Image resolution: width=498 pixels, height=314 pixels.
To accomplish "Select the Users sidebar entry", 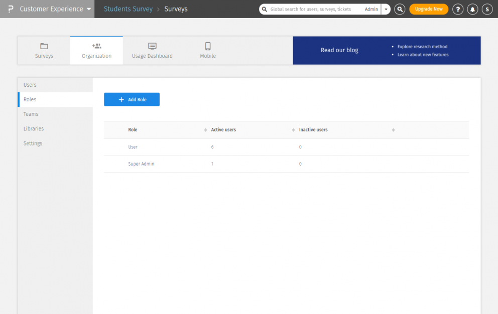I will (x=30, y=85).
